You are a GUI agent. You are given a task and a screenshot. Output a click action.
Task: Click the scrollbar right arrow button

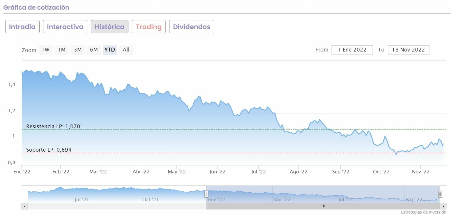click(x=444, y=206)
